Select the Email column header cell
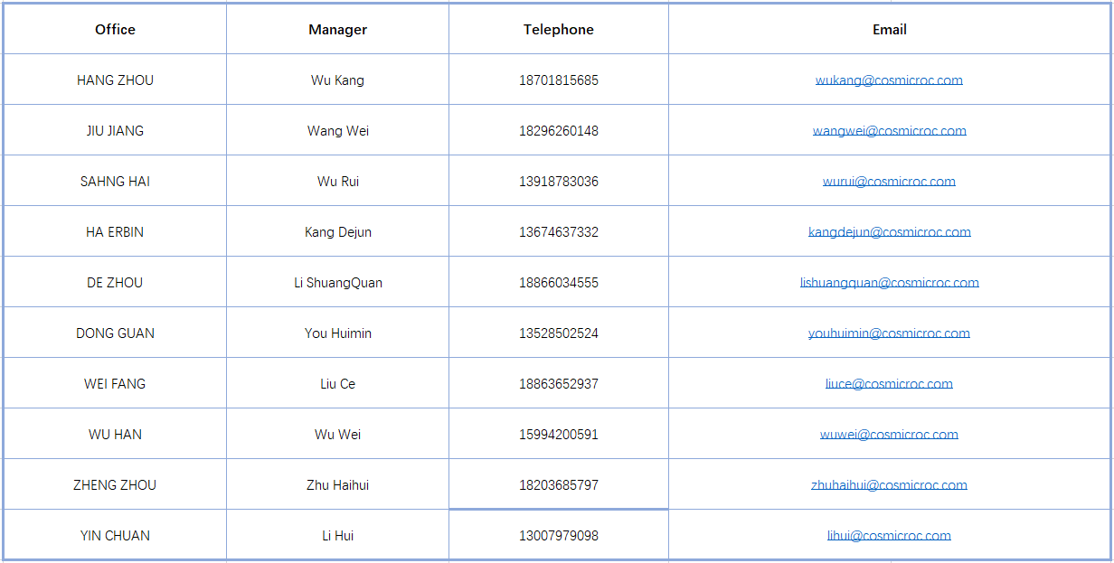1114x563 pixels. (890, 29)
